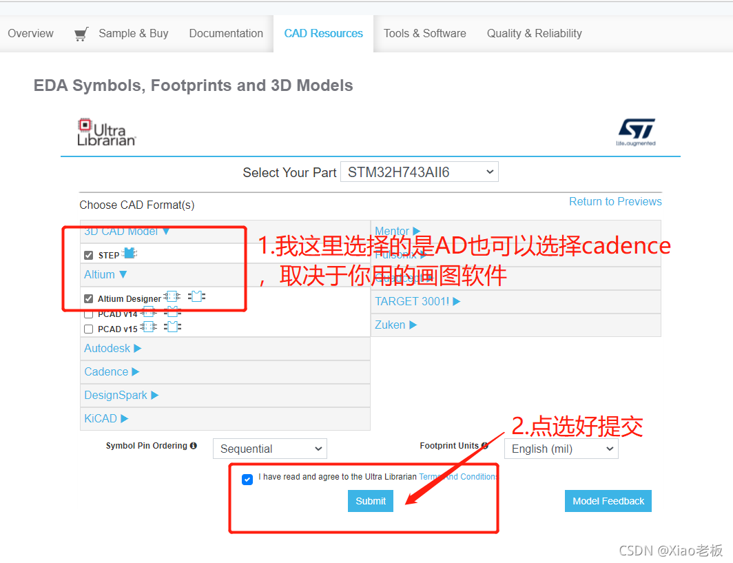Uncheck the STEP checkbox
Viewport: 733px width, 563px height.
tap(88, 255)
